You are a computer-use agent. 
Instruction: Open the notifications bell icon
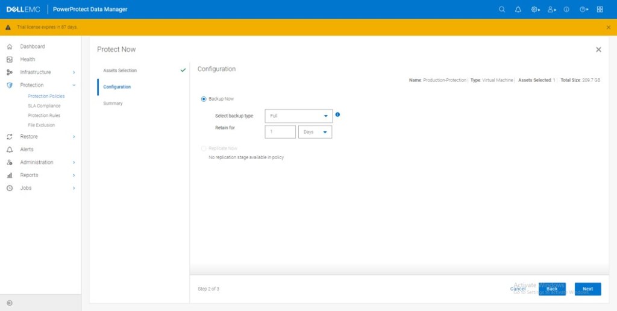[518, 10]
